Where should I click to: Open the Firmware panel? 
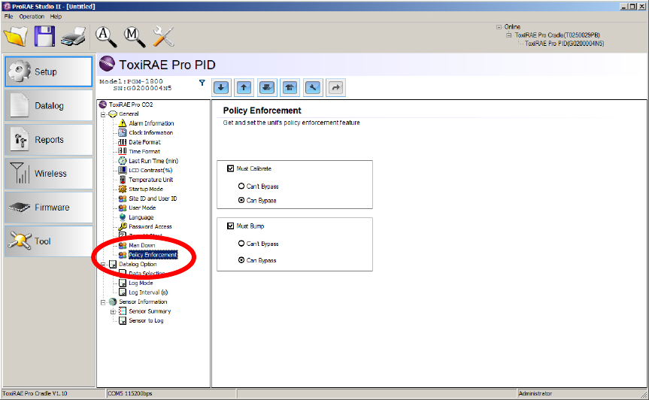[x=48, y=208]
